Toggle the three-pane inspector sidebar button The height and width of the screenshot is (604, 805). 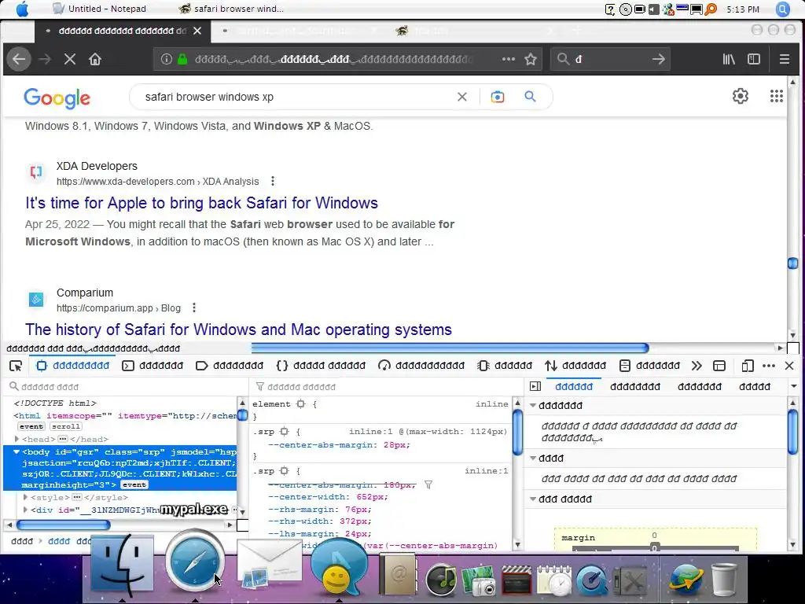[x=535, y=386]
